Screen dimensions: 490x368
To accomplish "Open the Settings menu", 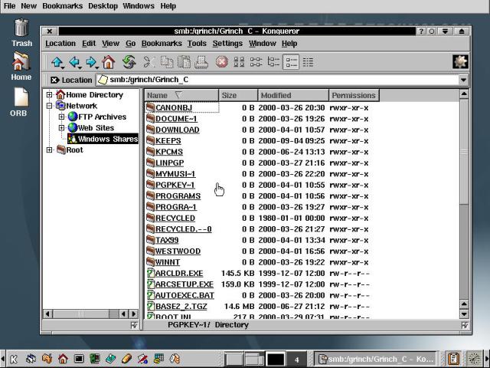I will tap(227, 44).
